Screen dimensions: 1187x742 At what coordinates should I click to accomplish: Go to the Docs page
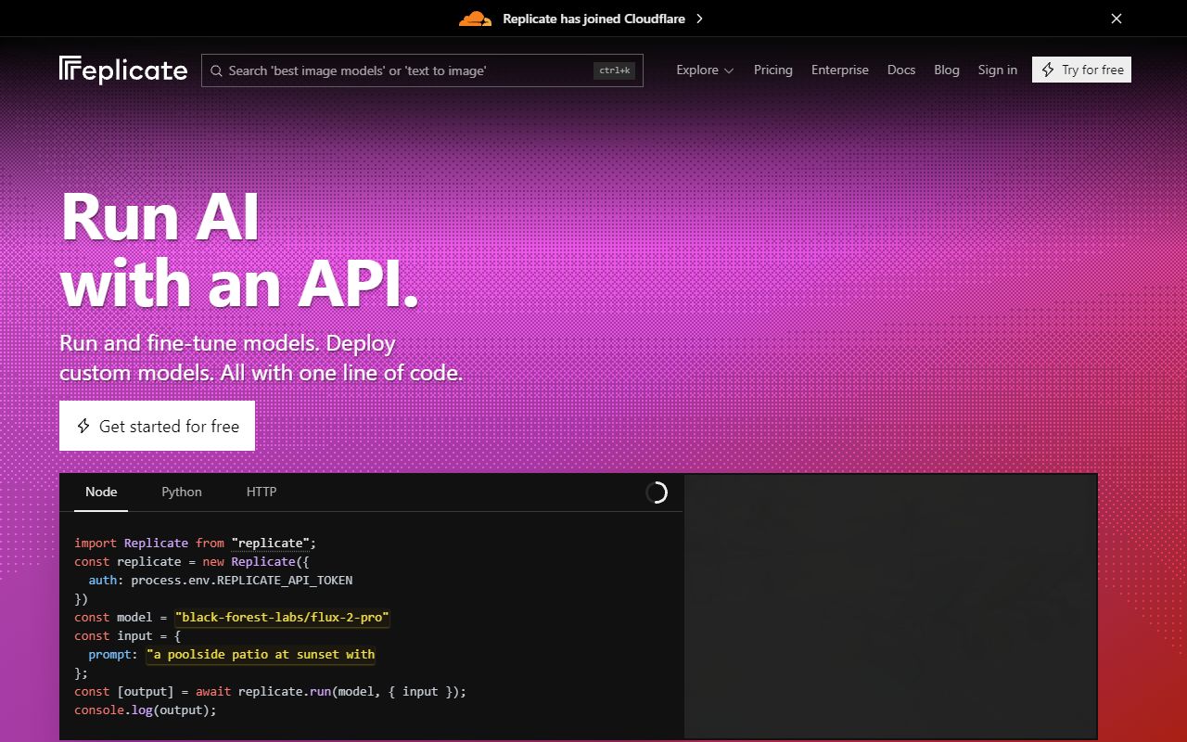pos(900,70)
